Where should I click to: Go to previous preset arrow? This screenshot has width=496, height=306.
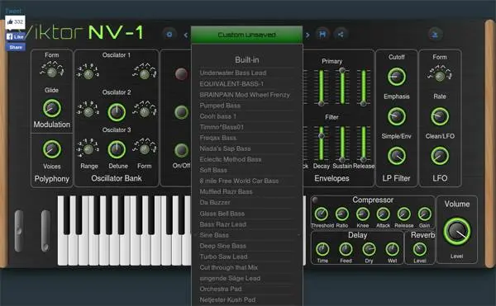[186, 35]
